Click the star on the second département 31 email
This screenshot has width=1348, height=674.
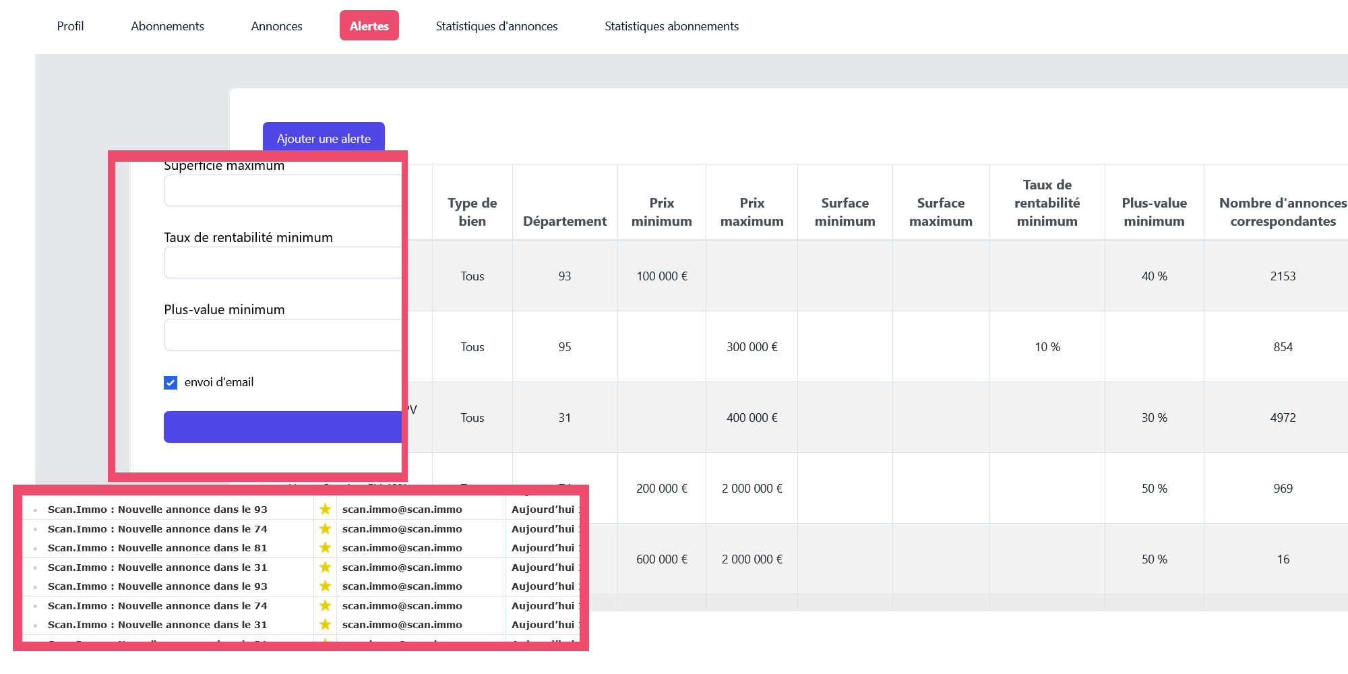point(325,625)
